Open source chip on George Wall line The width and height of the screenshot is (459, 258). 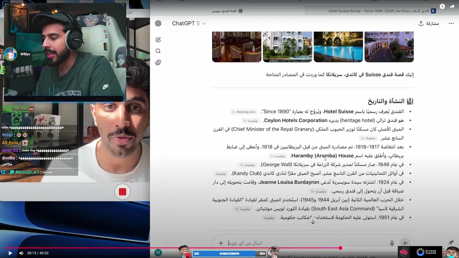point(247,165)
